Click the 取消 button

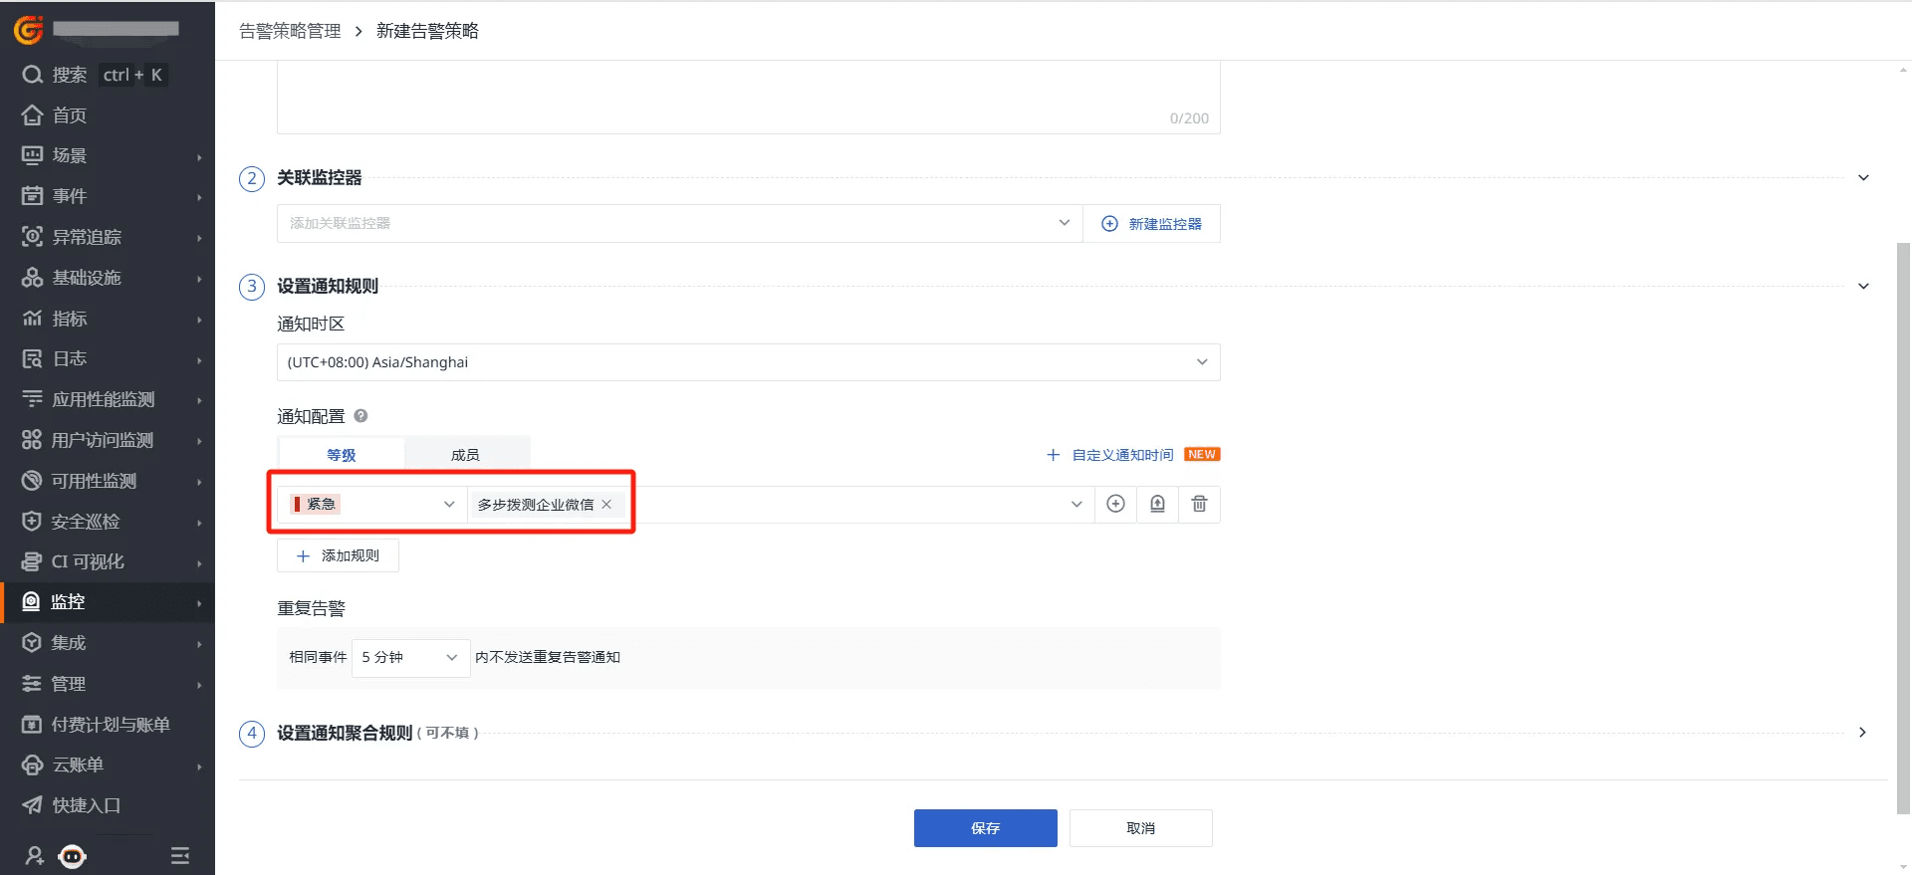(x=1140, y=828)
